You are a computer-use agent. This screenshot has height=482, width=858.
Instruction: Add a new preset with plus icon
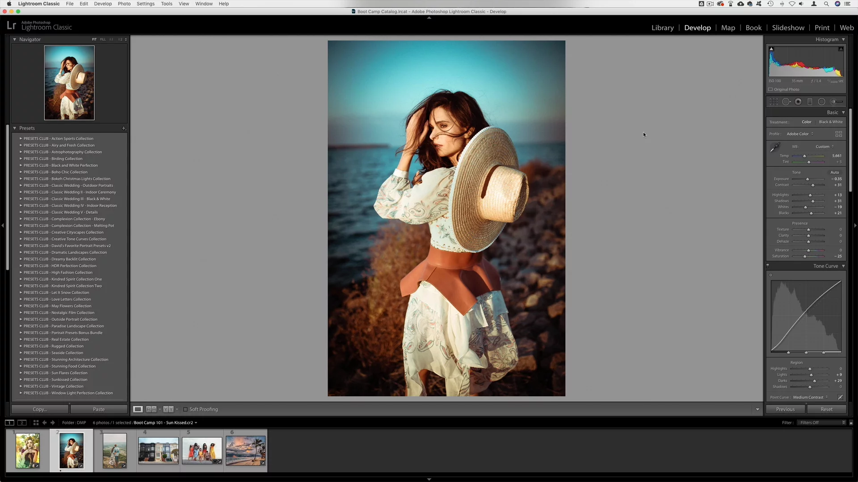click(124, 128)
